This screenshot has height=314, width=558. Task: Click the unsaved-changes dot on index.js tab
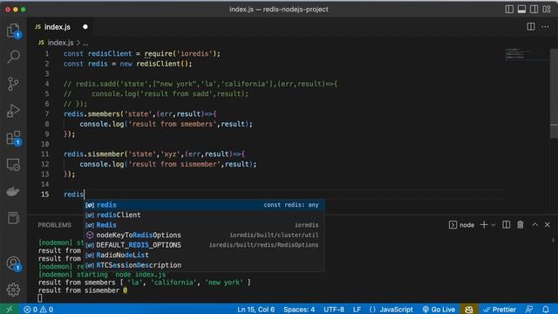85,27
